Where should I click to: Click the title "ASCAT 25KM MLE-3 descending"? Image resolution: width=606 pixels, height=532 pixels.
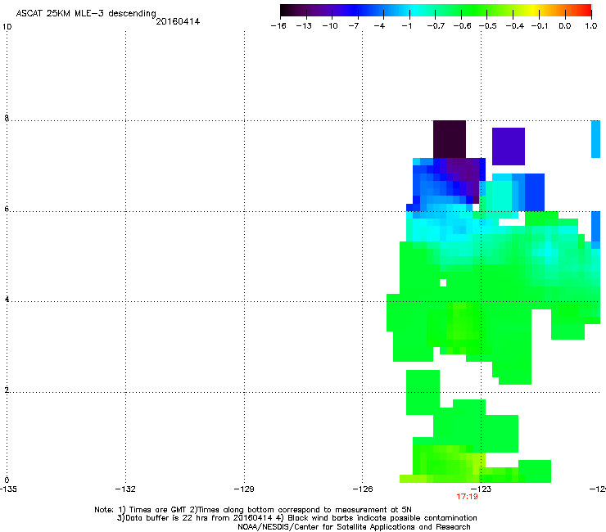pyautogui.click(x=86, y=13)
